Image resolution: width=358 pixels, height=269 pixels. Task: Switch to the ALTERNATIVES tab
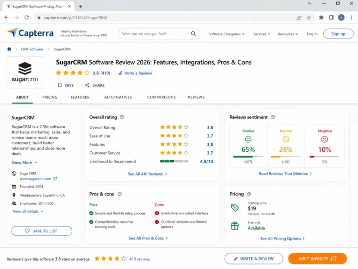[x=118, y=97]
